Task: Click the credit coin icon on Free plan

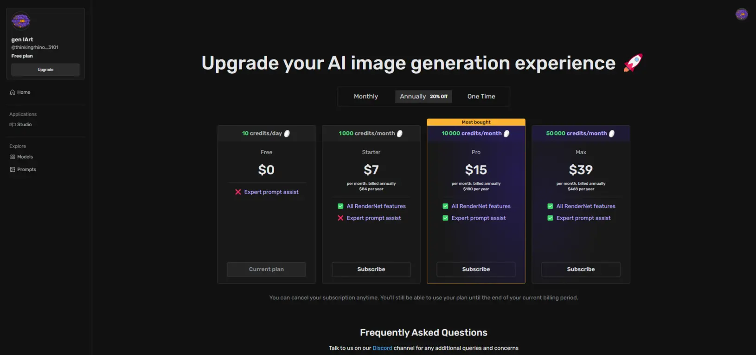Action: tap(287, 134)
